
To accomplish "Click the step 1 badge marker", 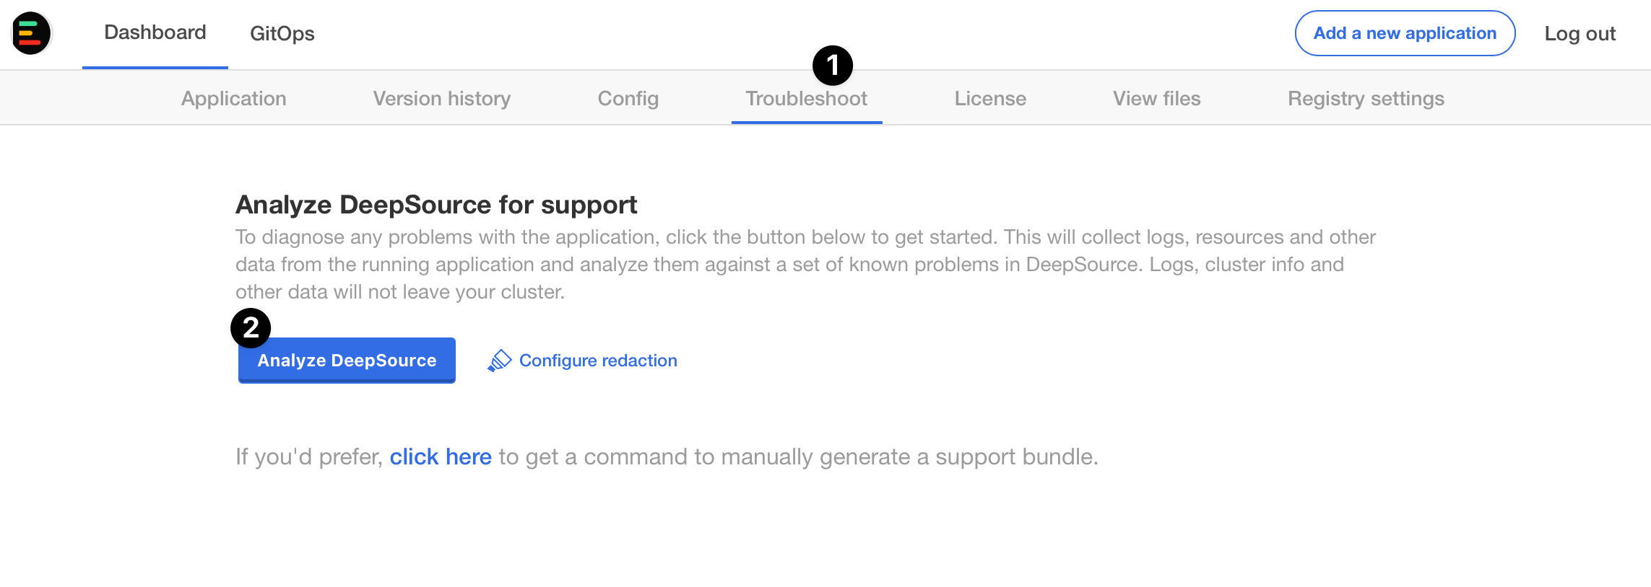I will point(832,66).
